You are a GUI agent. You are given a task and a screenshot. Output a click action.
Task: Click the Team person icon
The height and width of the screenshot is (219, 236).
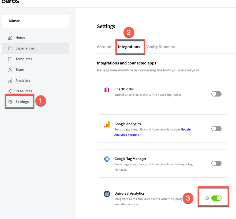click(10, 70)
